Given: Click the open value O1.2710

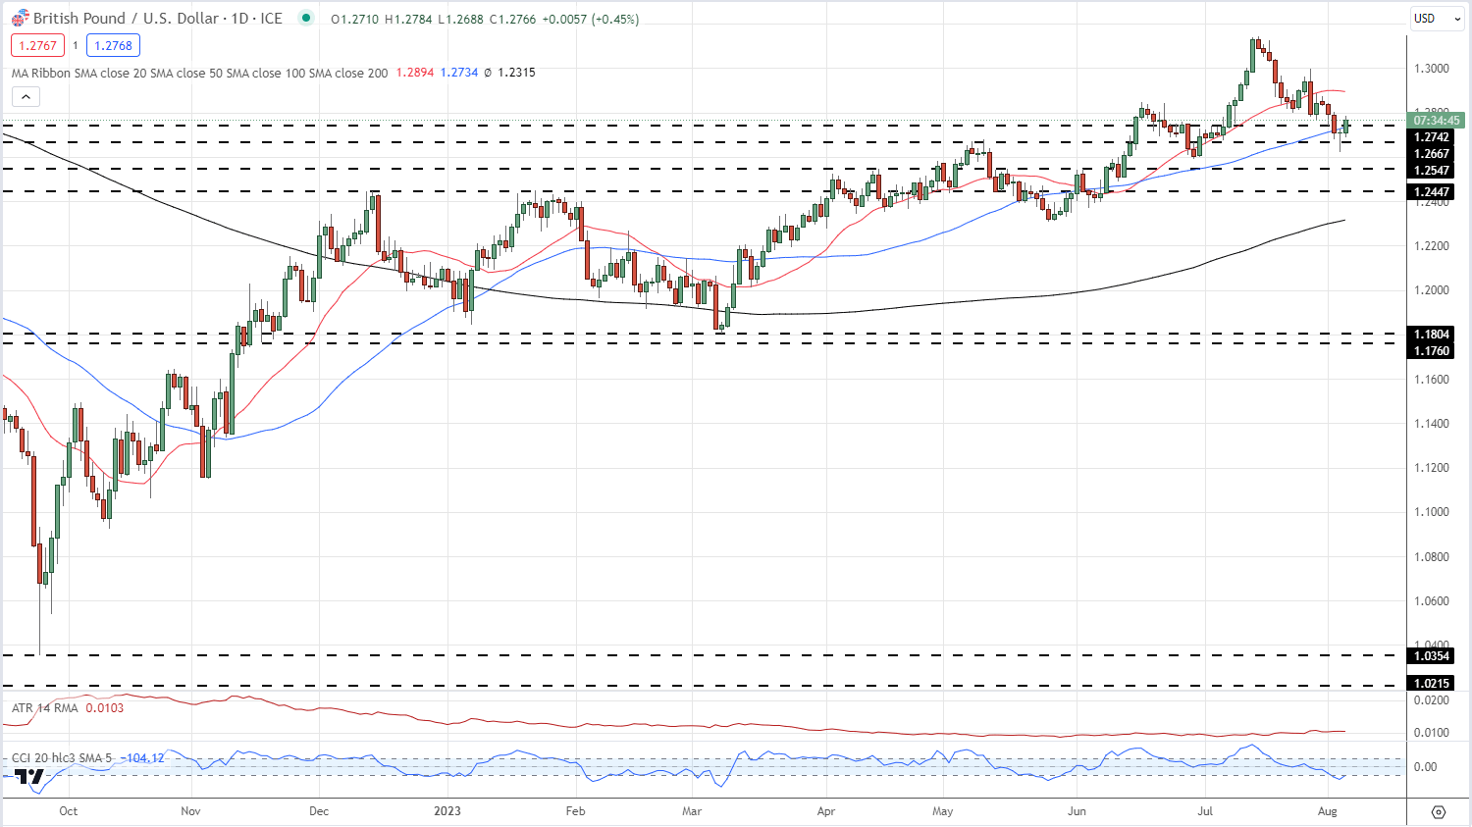Looking at the screenshot, I should pyautogui.click(x=354, y=19).
